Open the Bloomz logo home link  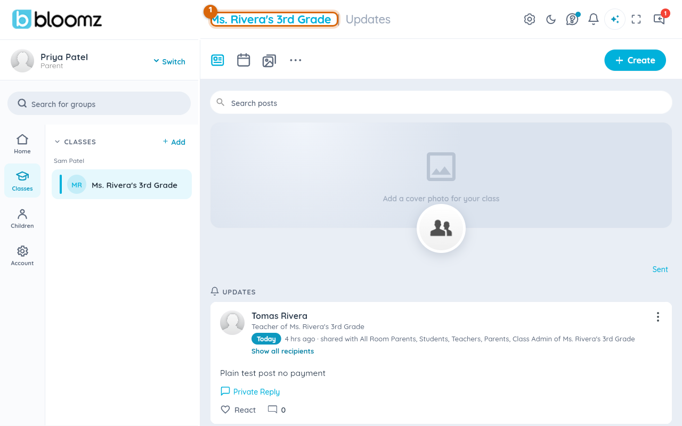57,19
